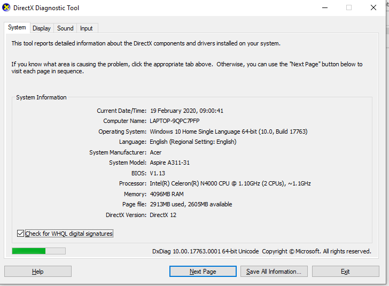The height and width of the screenshot is (286, 389).
Task: Click Save All Information button
Action: [x=274, y=272]
